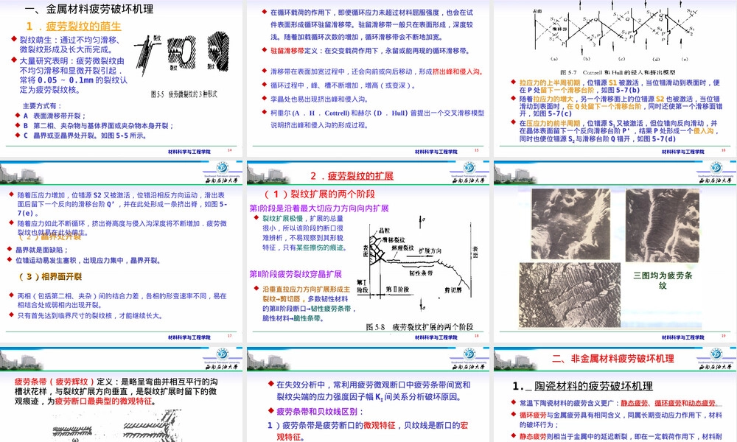Click university logo above fatigue micrographs slide
This screenshot has height=442, width=737.
point(716,172)
